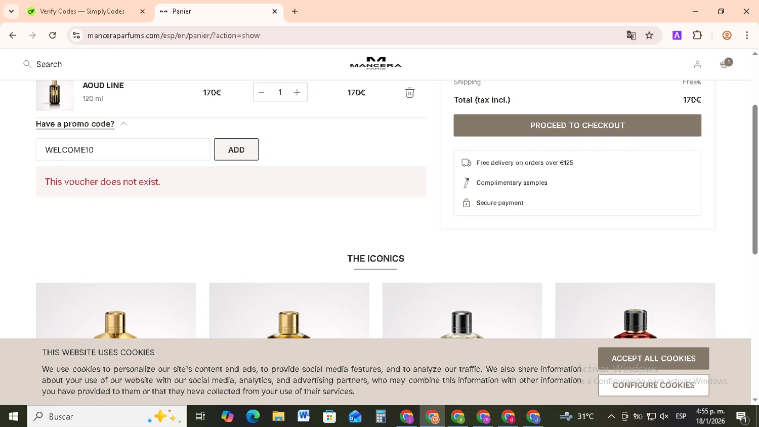Open Microsoft Edge from taskbar
The image size is (759, 427).
(253, 416)
